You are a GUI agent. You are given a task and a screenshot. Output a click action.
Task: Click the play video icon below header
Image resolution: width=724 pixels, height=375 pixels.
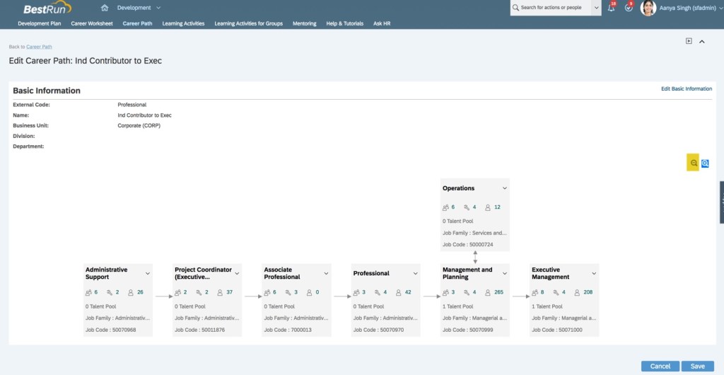[689, 41]
